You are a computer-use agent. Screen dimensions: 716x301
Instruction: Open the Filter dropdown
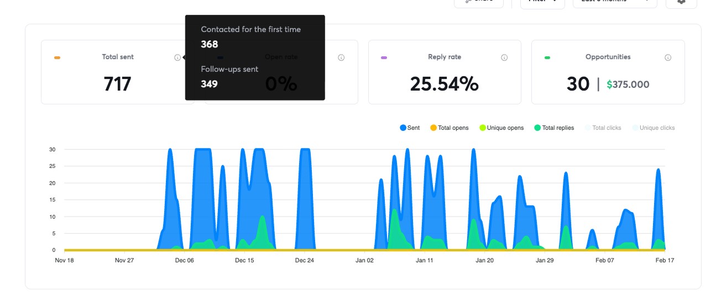pyautogui.click(x=542, y=2)
